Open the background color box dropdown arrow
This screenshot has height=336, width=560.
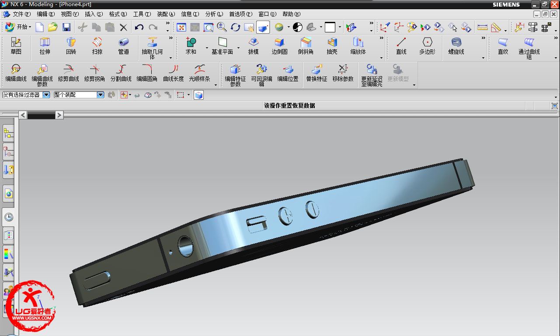(340, 27)
